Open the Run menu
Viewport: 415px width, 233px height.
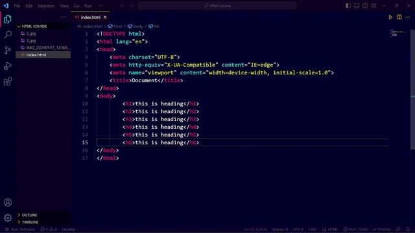click(88, 6)
